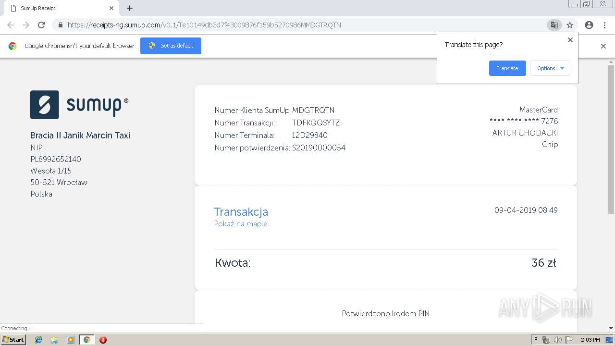Click show desktop button on taskbar

tap(610, 340)
